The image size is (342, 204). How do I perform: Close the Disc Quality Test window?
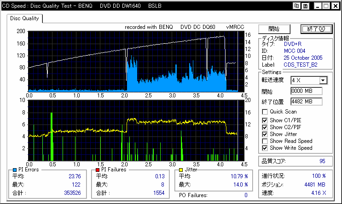click(x=335, y=6)
